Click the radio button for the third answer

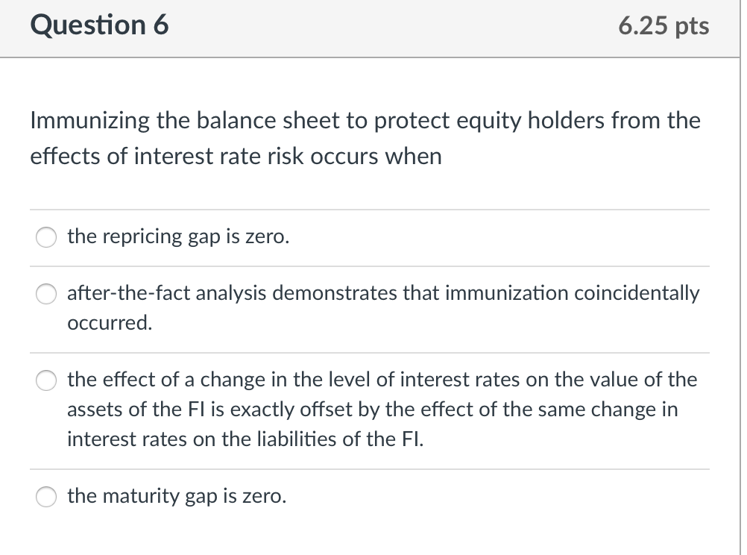pos(45,380)
